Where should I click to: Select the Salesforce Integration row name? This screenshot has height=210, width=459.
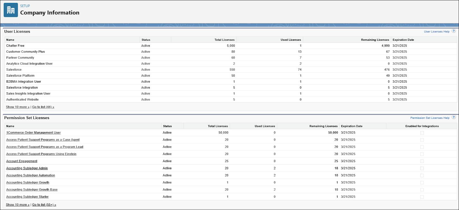(x=22, y=88)
